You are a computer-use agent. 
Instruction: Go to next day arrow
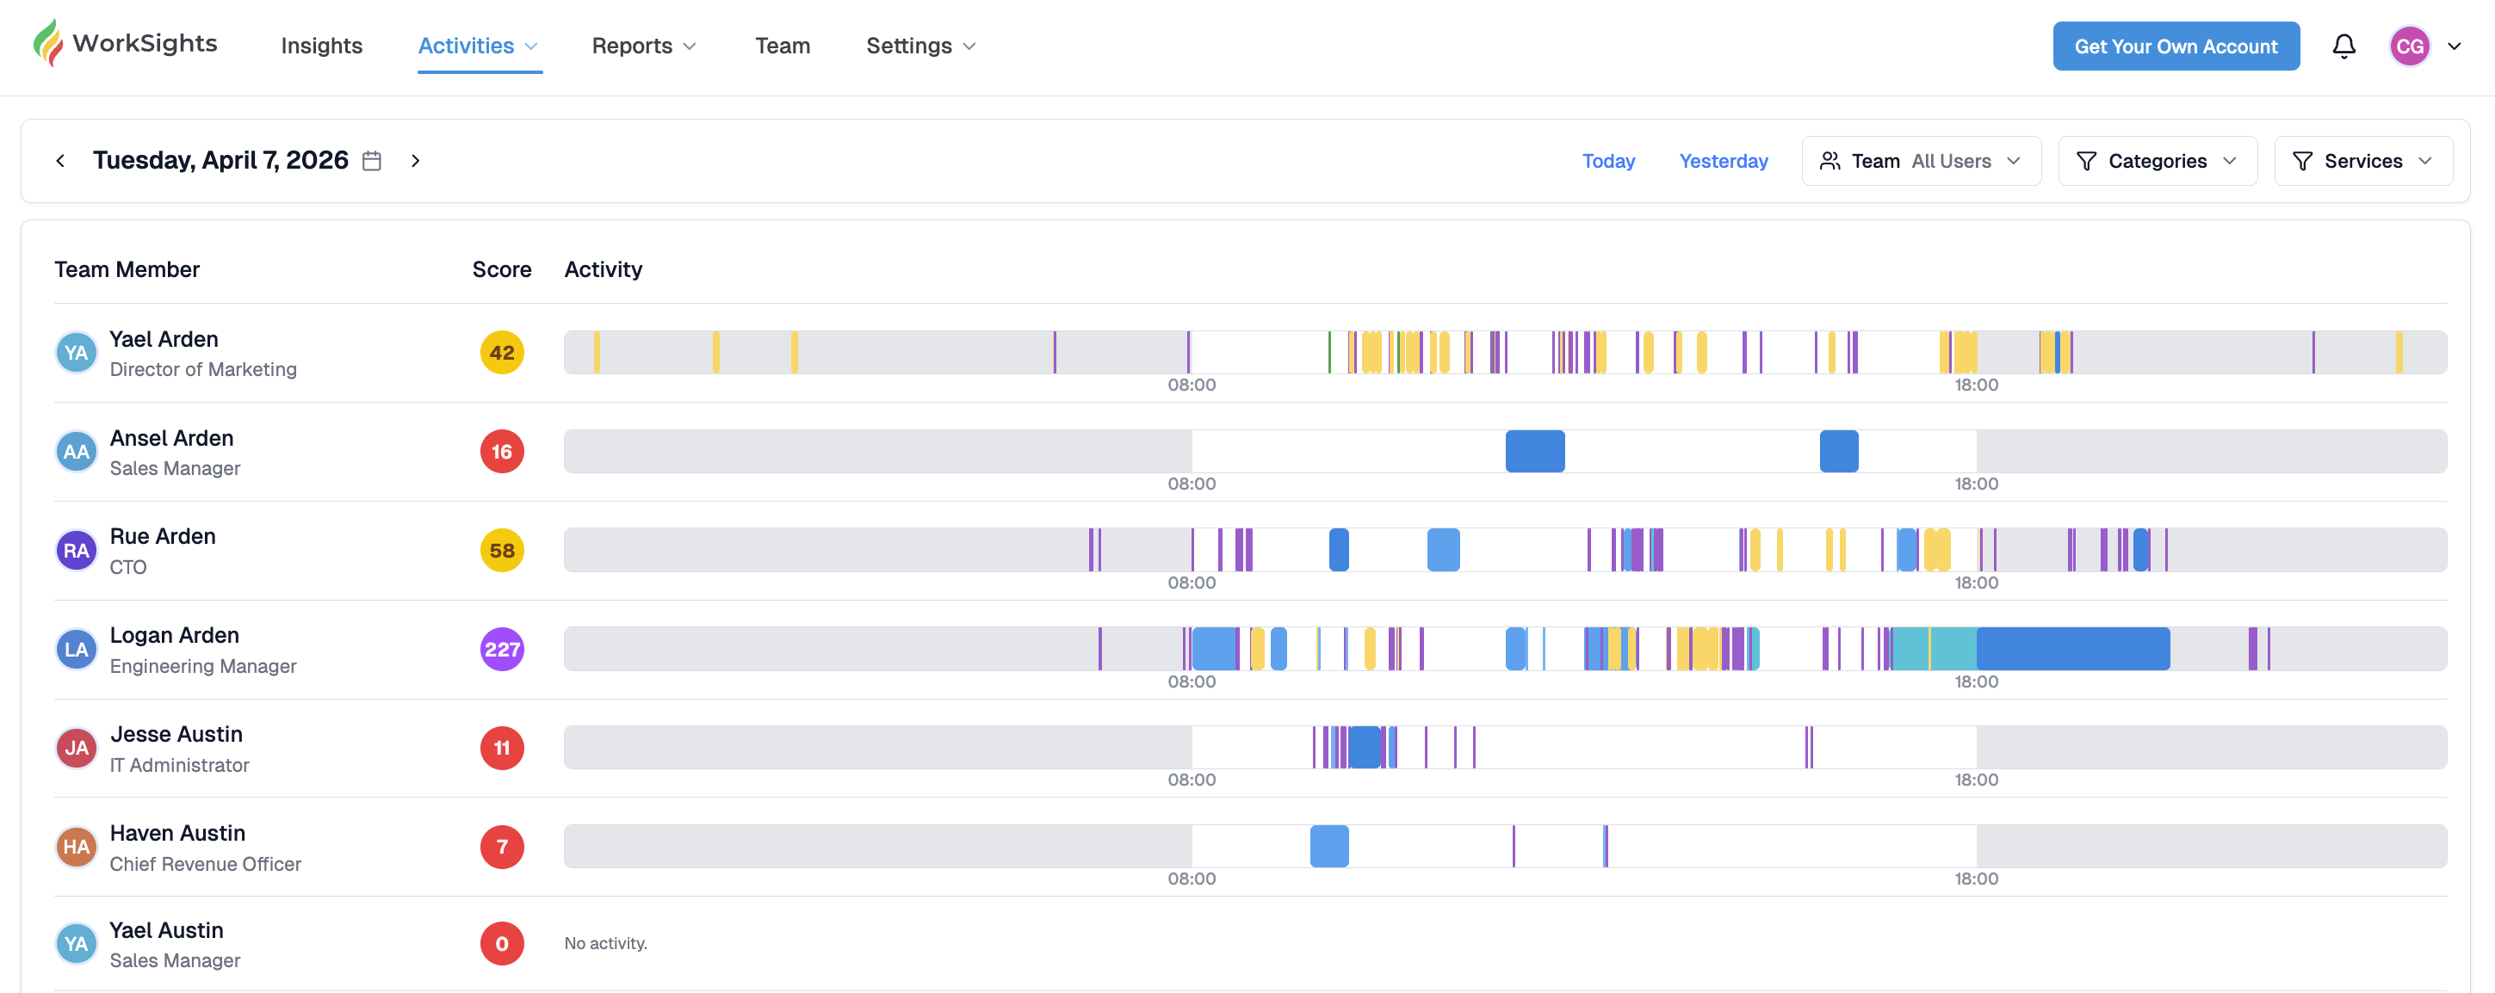(416, 161)
